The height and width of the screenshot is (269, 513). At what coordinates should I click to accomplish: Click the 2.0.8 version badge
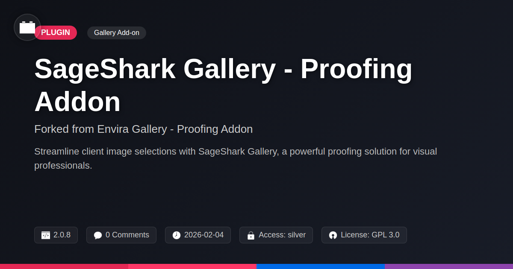[56, 235]
